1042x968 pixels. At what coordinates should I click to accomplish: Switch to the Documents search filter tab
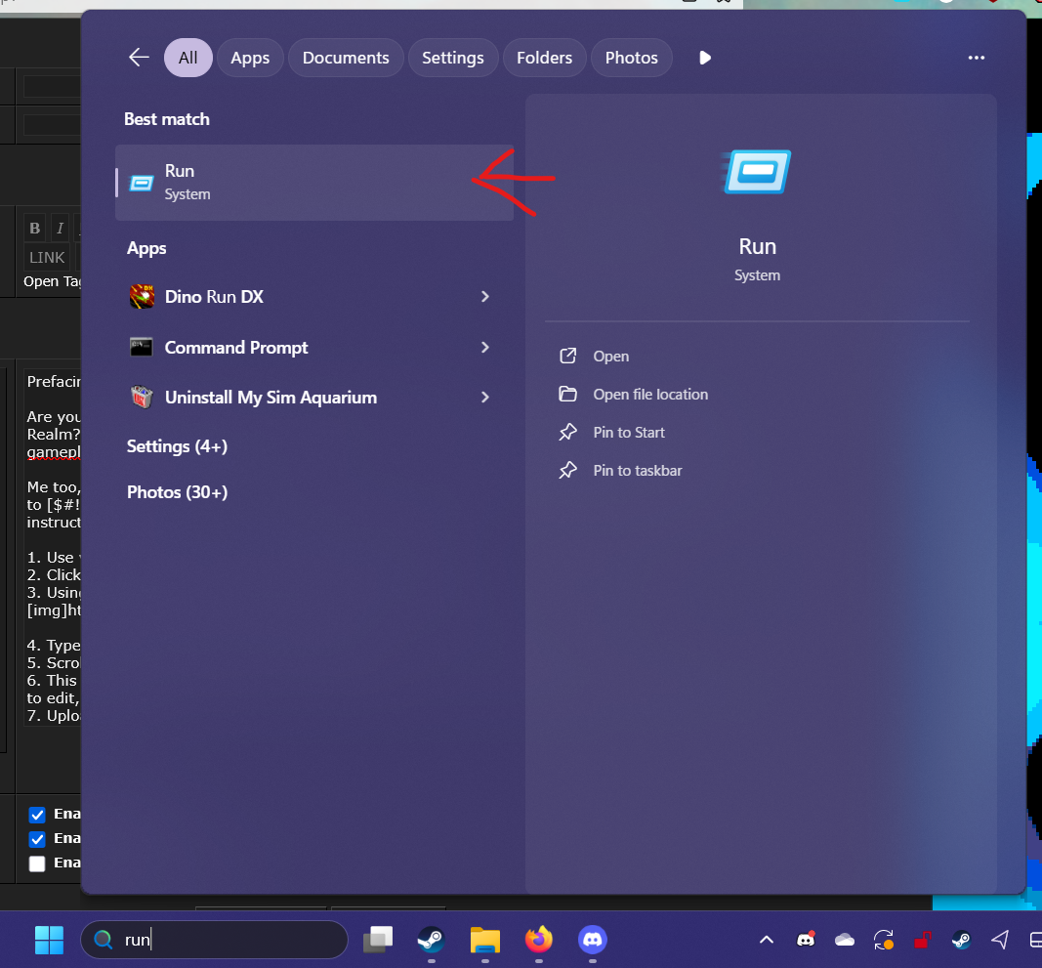click(x=346, y=58)
